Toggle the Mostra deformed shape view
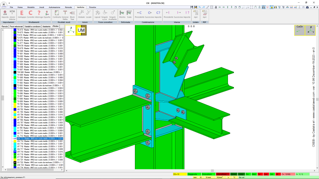Image resolution: width=319 pixels, height=179 pixels. (122, 14)
